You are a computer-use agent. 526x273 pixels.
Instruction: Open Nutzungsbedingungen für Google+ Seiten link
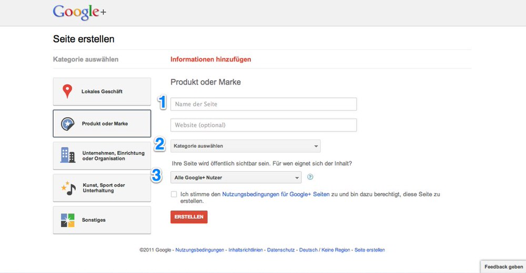276,194
